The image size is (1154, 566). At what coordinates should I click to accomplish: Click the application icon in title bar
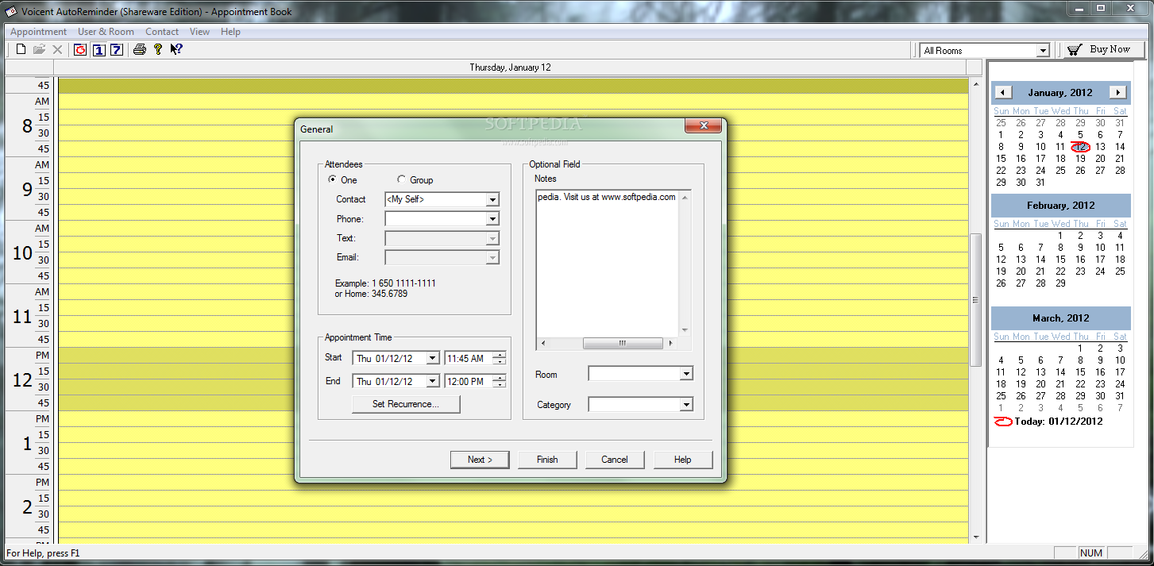point(12,11)
